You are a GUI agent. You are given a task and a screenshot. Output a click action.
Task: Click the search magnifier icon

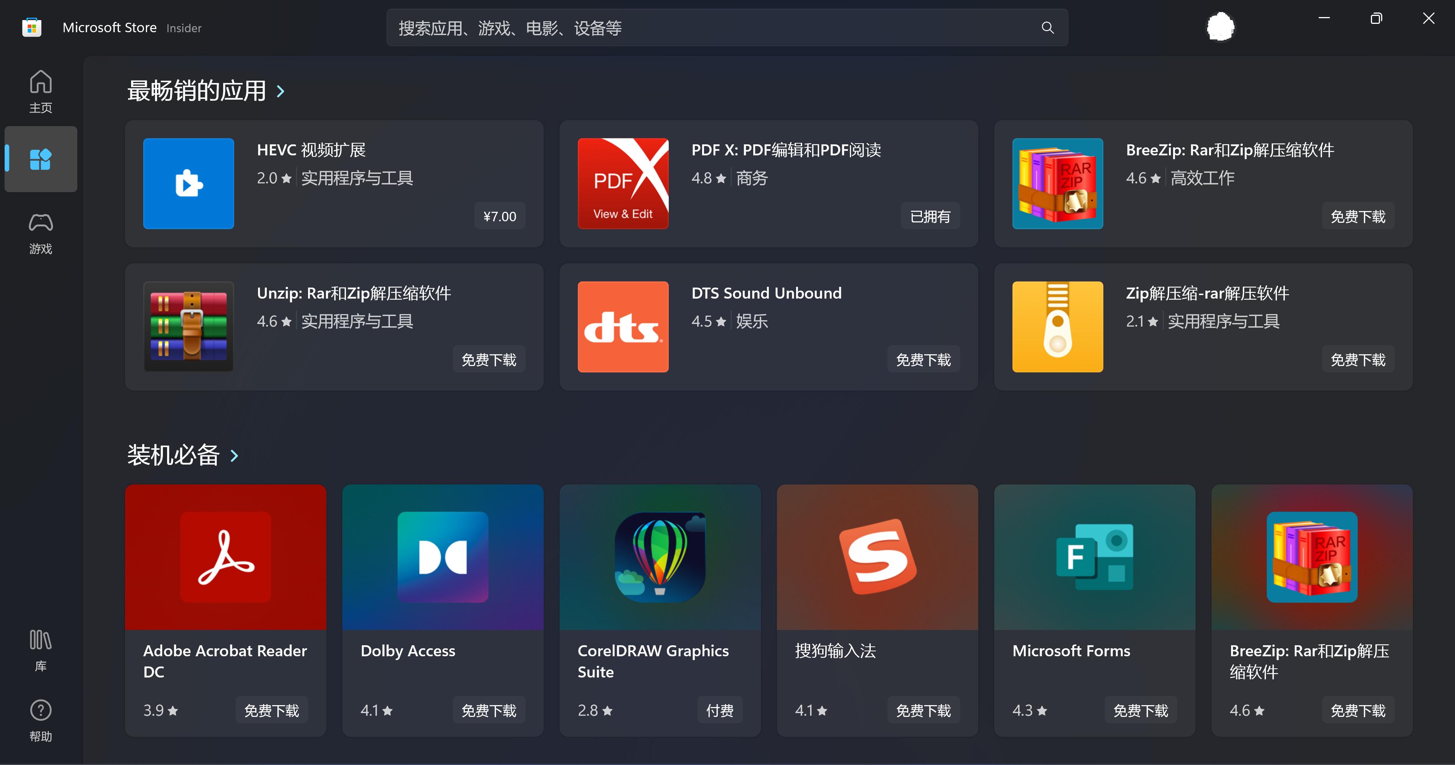(x=1047, y=28)
